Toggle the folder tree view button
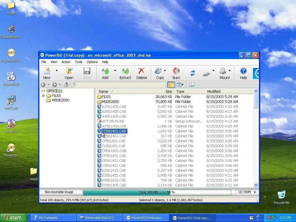 171,85
